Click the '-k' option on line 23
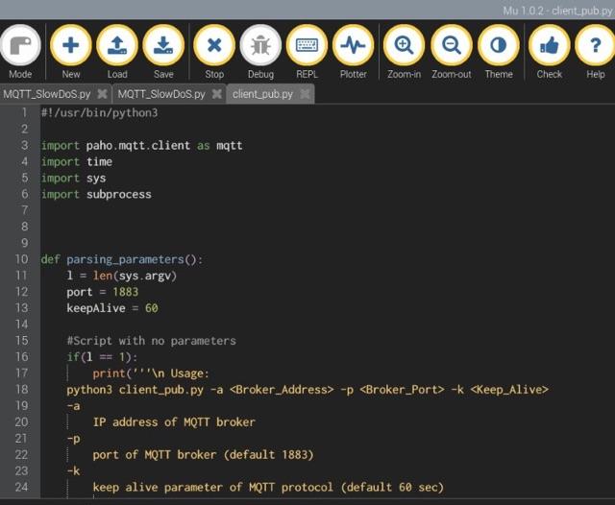 point(73,470)
